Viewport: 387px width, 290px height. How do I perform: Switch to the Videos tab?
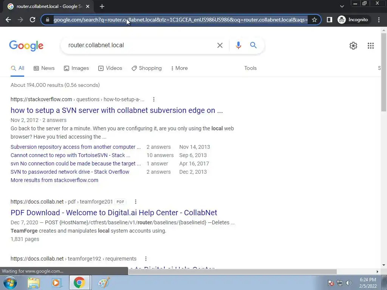(x=110, y=68)
